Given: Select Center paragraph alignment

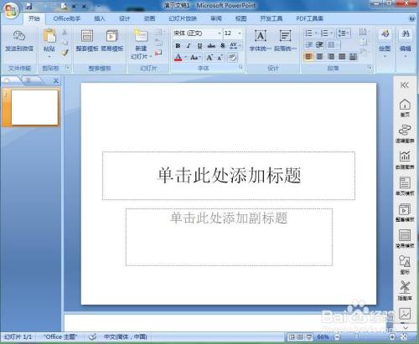Looking at the screenshot, I should coord(319,57).
